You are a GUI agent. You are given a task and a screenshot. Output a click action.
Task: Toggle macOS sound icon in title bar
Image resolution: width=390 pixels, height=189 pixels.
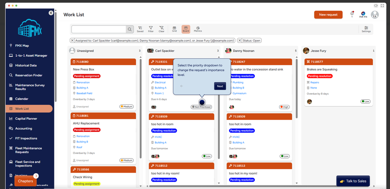point(376,5)
